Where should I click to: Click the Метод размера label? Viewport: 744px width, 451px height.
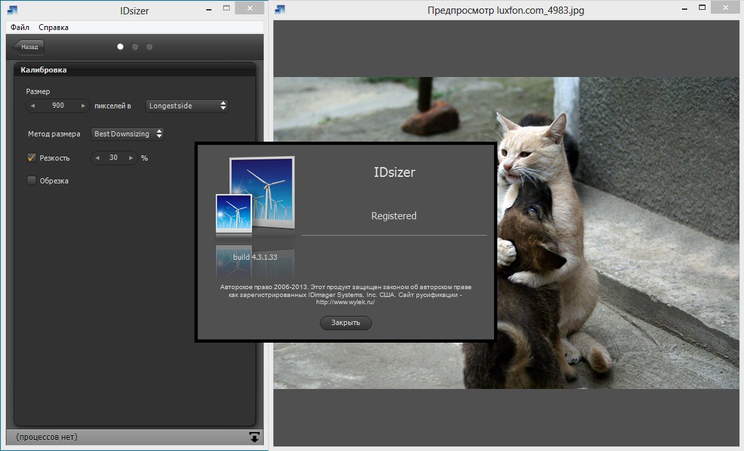pyautogui.click(x=54, y=134)
